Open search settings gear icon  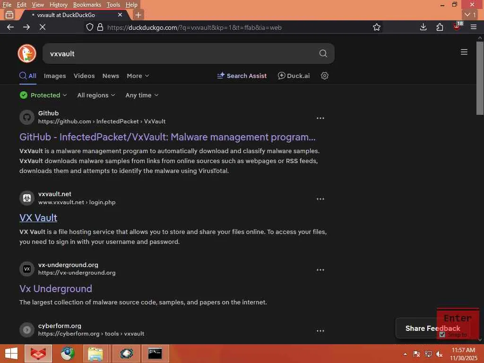tap(324, 76)
